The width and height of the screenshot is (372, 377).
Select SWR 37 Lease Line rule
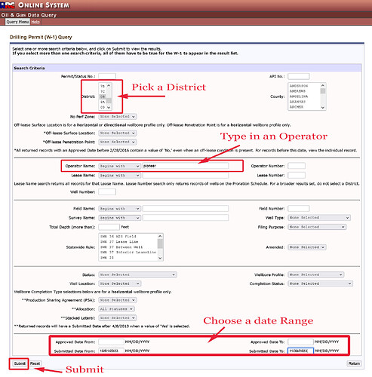[x=119, y=242]
